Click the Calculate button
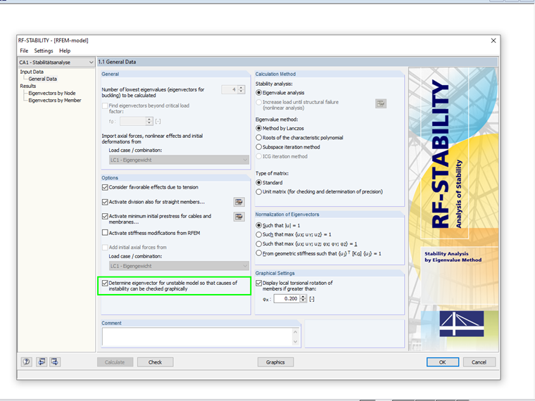Image resolution: width=535 pixels, height=401 pixels. point(115,362)
